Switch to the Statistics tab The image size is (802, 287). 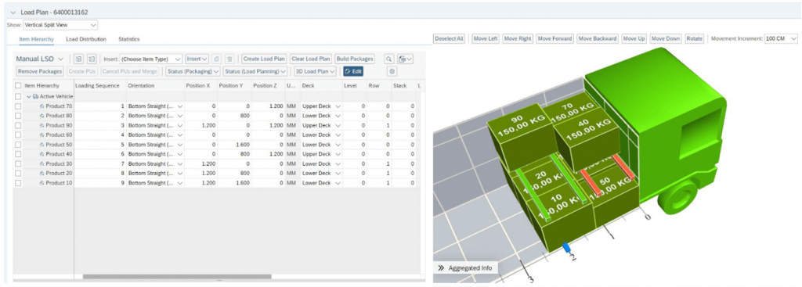coord(129,39)
